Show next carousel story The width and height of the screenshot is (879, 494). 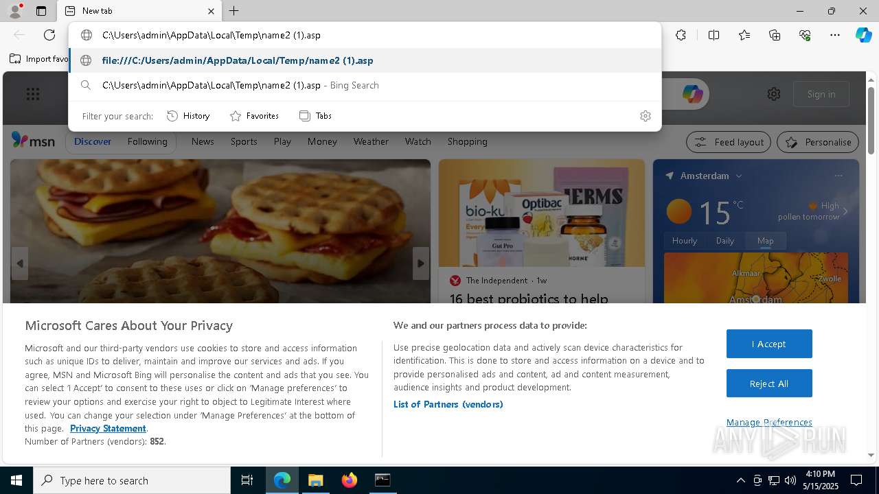point(421,263)
